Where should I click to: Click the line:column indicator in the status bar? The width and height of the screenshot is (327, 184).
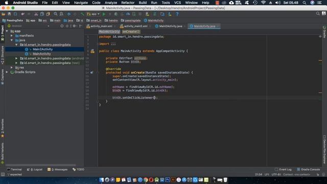[x=259, y=174]
